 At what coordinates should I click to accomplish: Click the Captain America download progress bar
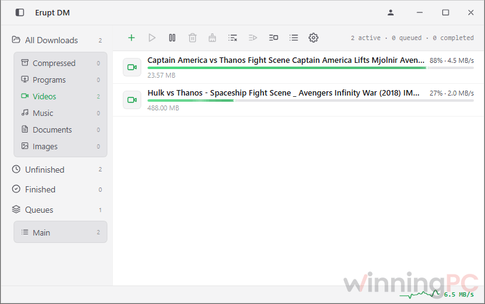pos(310,68)
